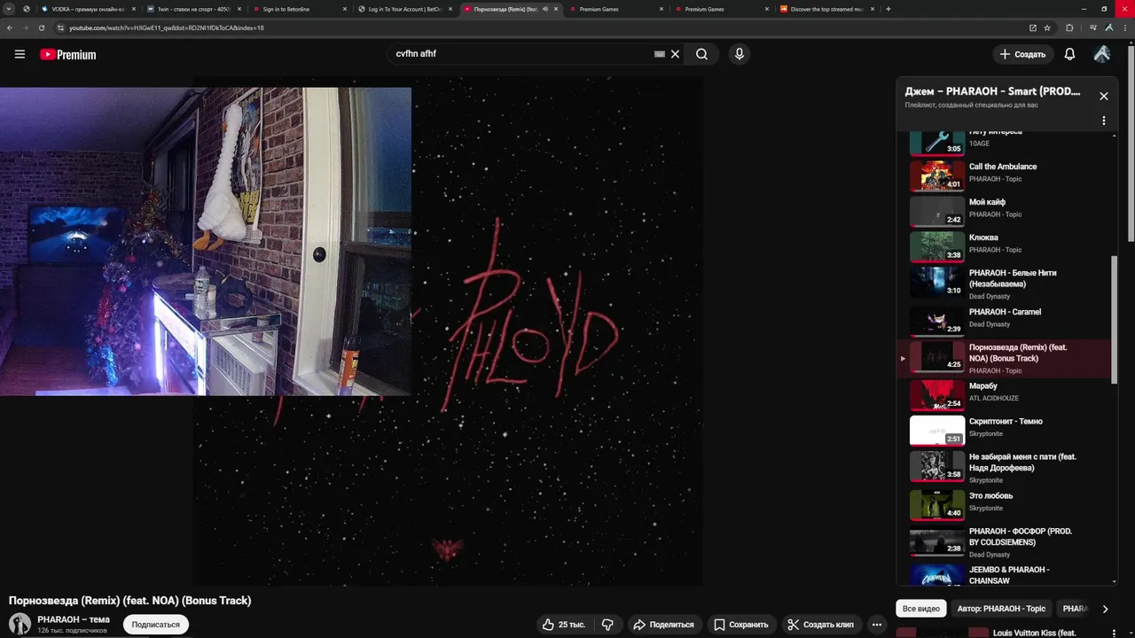The image size is (1135, 638).
Task: Open Марабу thumbnail 2:54
Action: [x=937, y=395]
